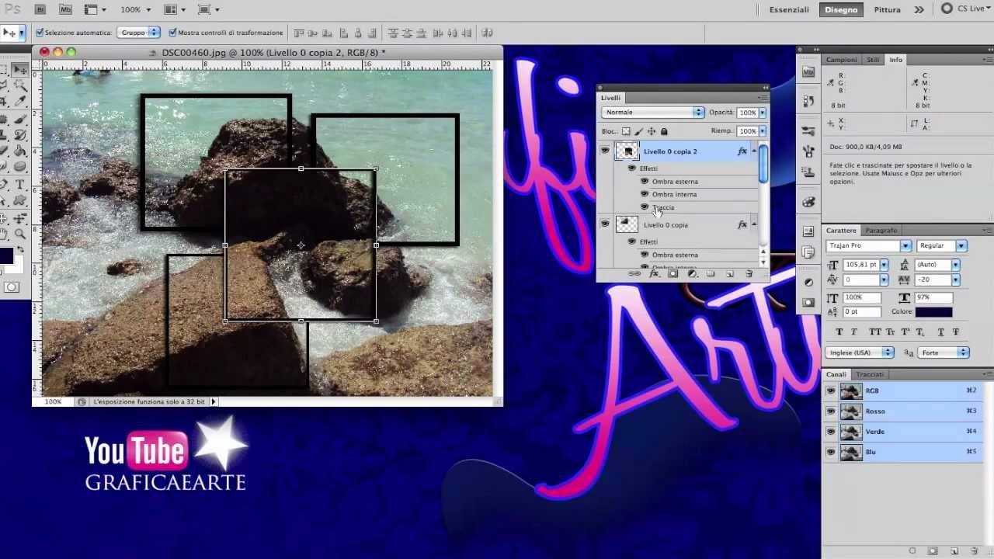Switch to the Campioni tab
The image size is (994, 559).
pos(841,60)
